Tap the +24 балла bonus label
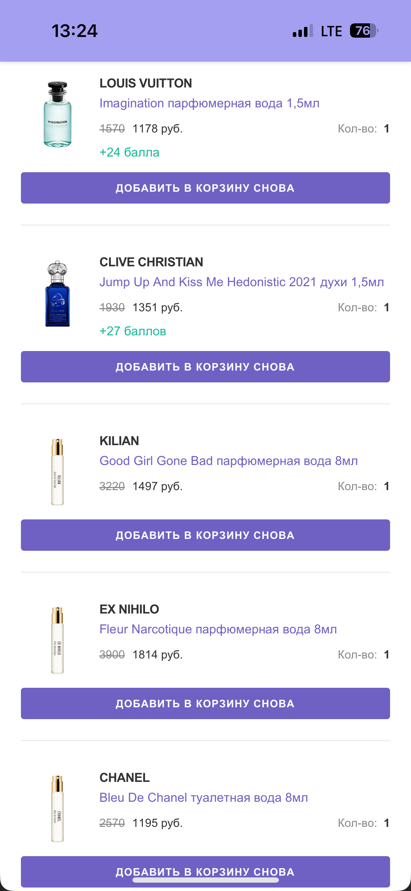411x891 pixels. click(129, 152)
